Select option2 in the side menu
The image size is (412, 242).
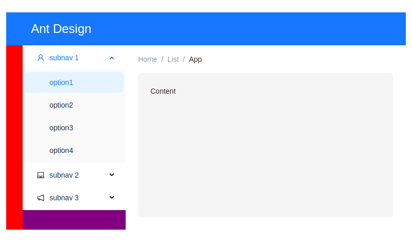click(x=74, y=105)
